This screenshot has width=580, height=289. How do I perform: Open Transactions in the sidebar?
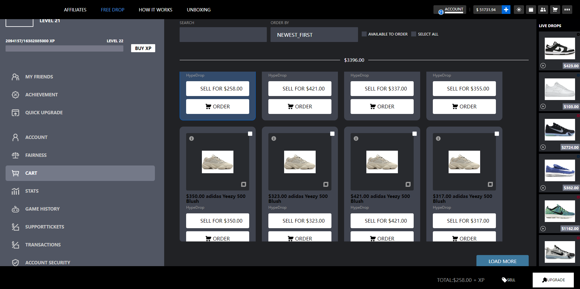(80, 245)
